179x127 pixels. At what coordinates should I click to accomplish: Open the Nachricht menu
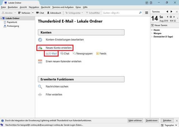[46, 7]
